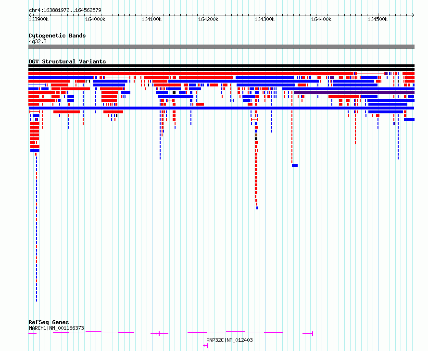Click the 164300k ruler tick label
This screenshot has width=428, height=351.
click(x=264, y=19)
